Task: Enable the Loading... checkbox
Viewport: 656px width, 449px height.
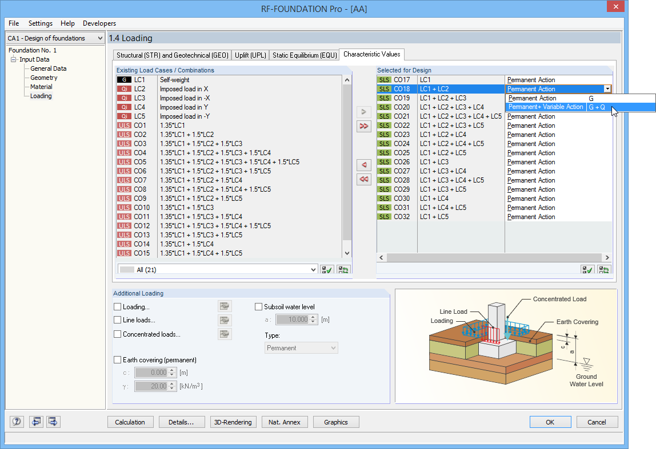Action: (x=118, y=306)
